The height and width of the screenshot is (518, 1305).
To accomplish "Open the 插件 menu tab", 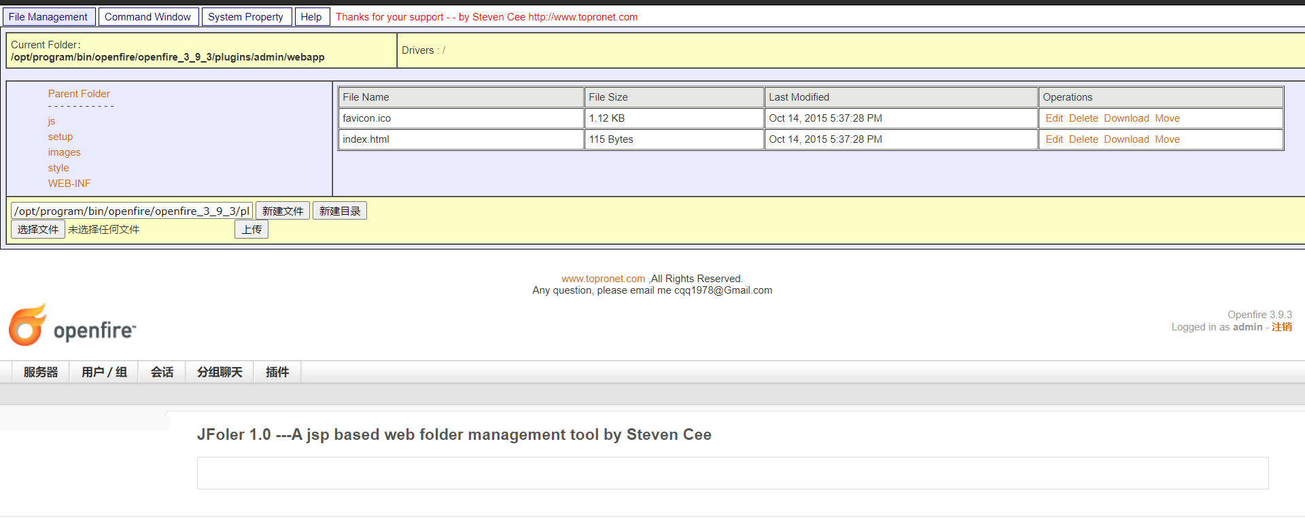I will pos(277,372).
